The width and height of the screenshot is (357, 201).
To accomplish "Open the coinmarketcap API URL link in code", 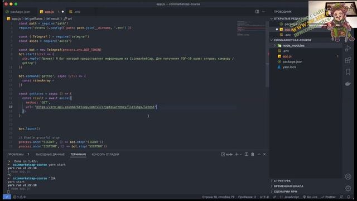I will point(95,107).
